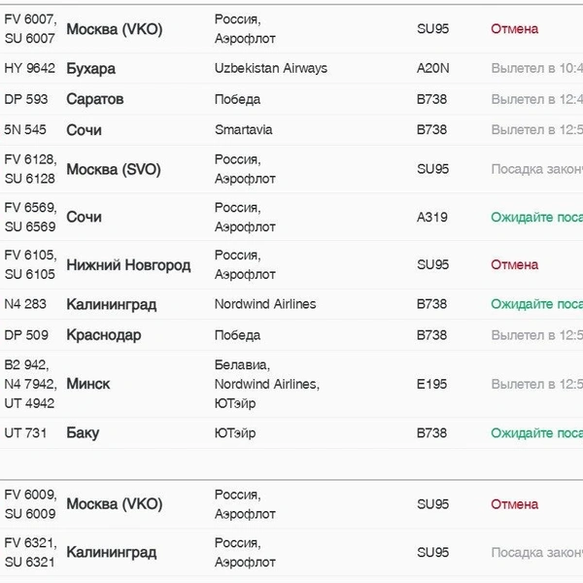Click the Краснодар destination
The height and width of the screenshot is (583, 583).
[104, 335]
